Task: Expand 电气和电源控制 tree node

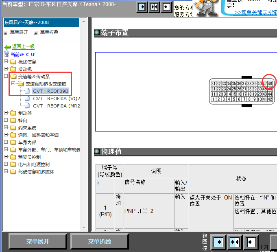Action: click(6, 164)
